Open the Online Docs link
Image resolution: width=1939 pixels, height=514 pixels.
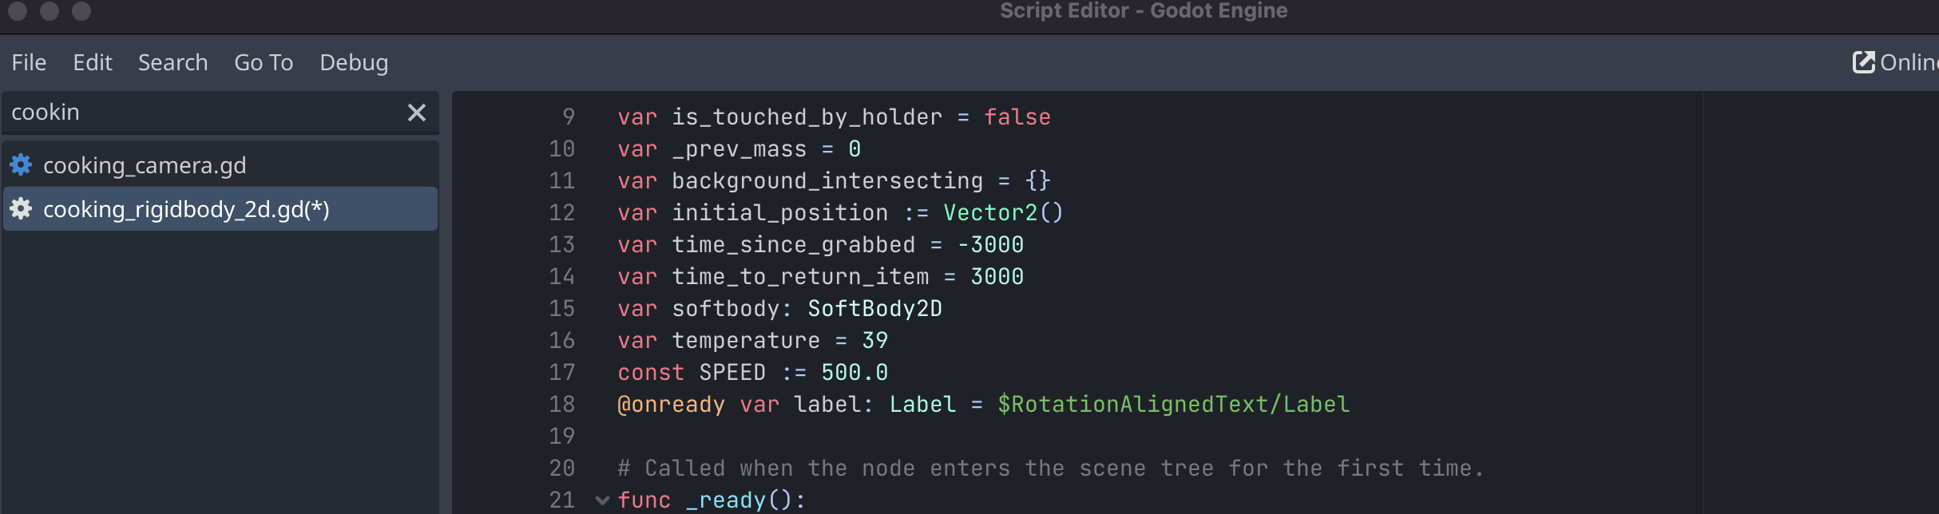1909,62
